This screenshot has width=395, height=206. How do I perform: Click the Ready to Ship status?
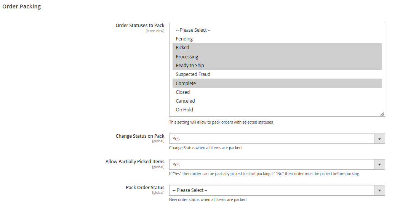pos(190,66)
